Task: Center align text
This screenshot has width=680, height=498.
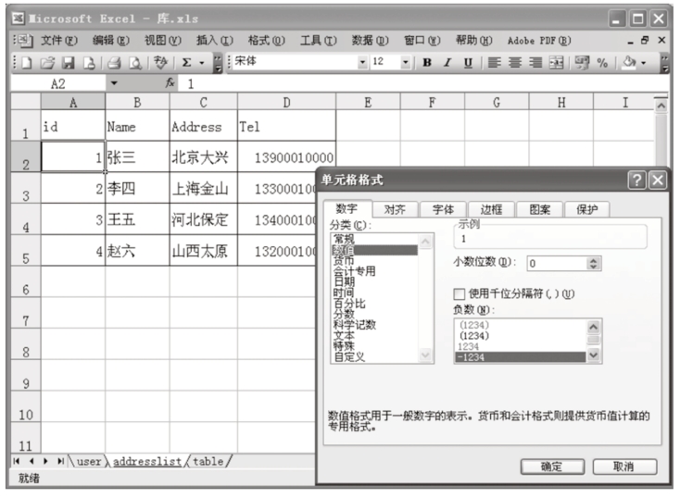Action: point(515,63)
